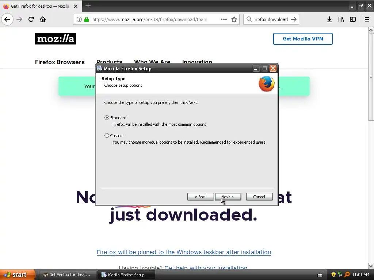
Task: Go back with the browser back arrow
Action: tap(7, 19)
